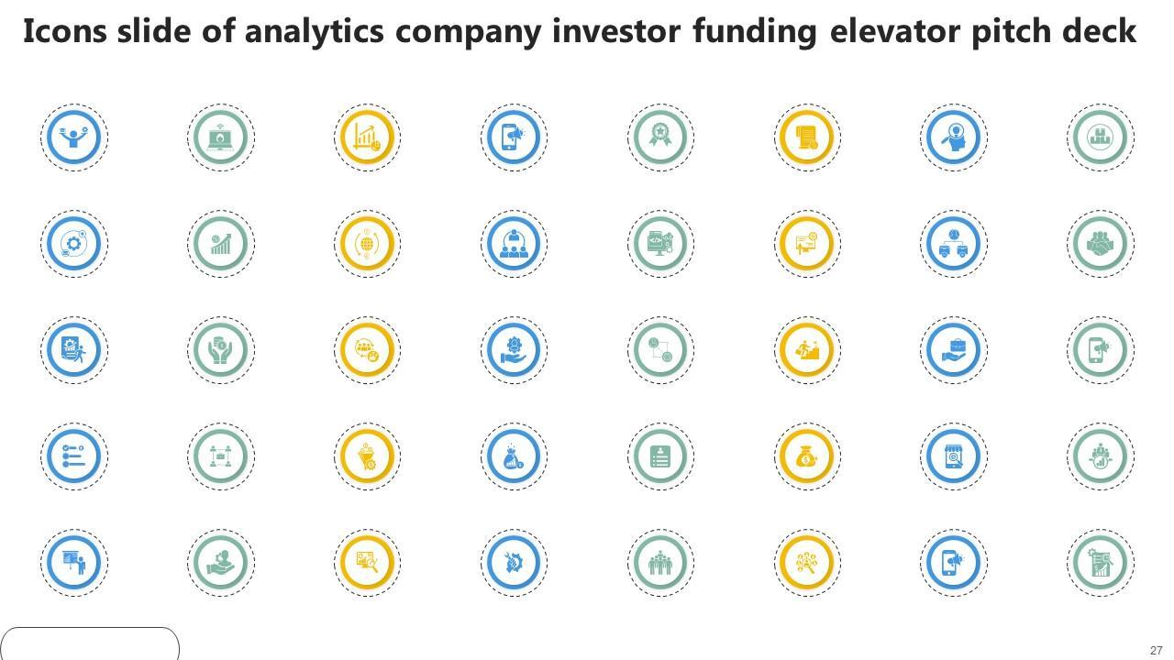This screenshot has width=1174, height=660.
Task: Click the empty rounded box at bottom-left
Action: pos(89,643)
